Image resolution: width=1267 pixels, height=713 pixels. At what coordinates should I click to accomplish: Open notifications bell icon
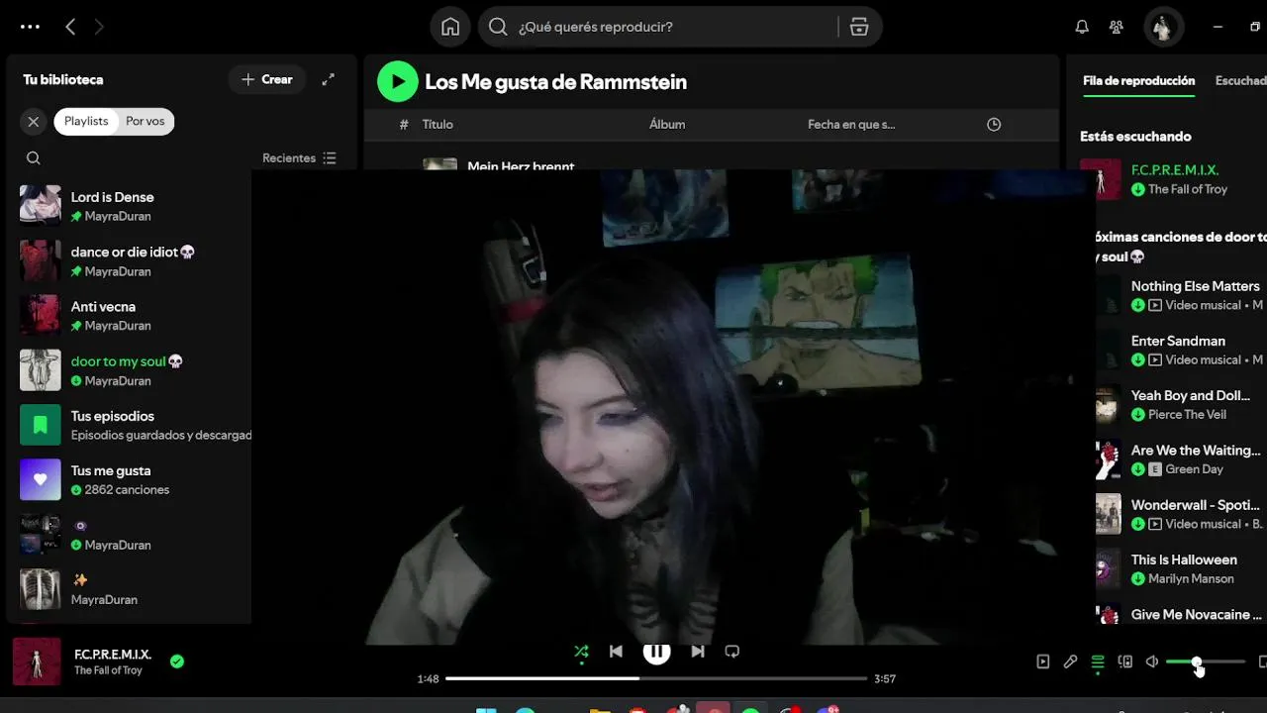pos(1082,28)
